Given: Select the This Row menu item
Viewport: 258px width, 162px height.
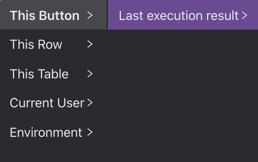Looking at the screenshot, I should pyautogui.click(x=52, y=44).
